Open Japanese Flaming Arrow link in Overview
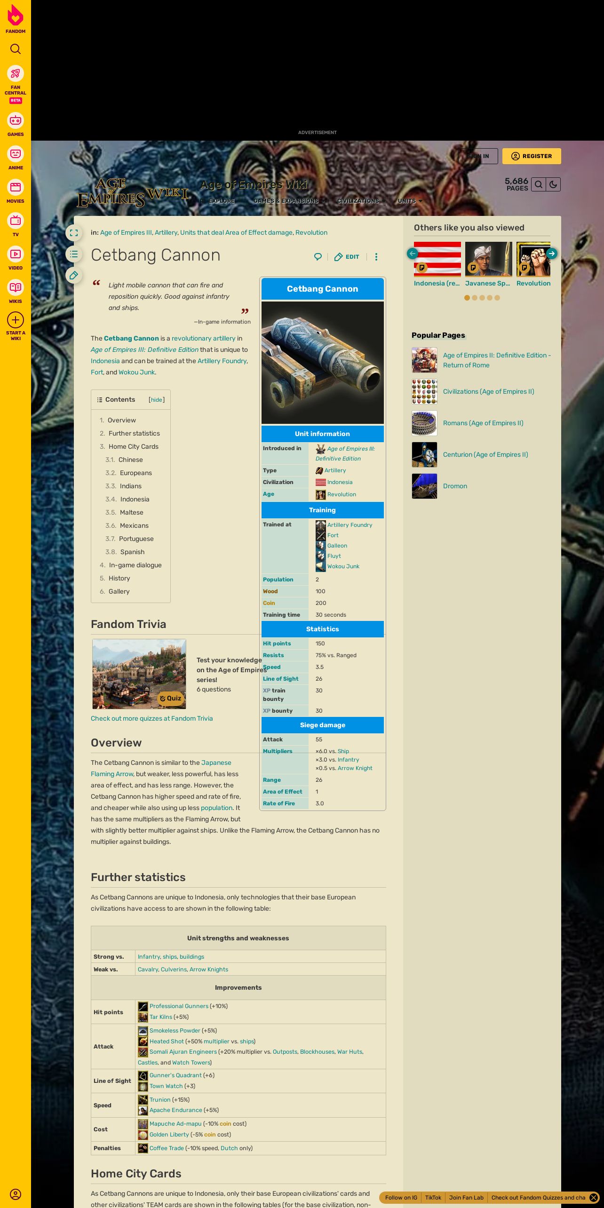The width and height of the screenshot is (604, 1208). click(x=161, y=768)
